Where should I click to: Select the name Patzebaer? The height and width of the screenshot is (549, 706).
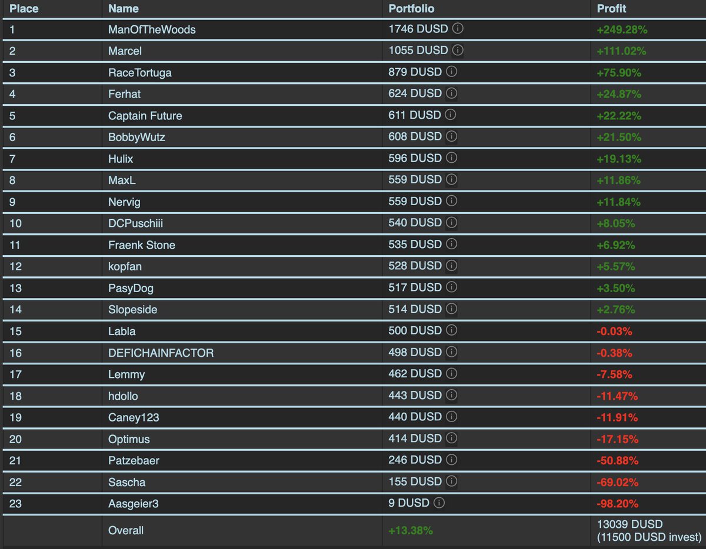[134, 461]
